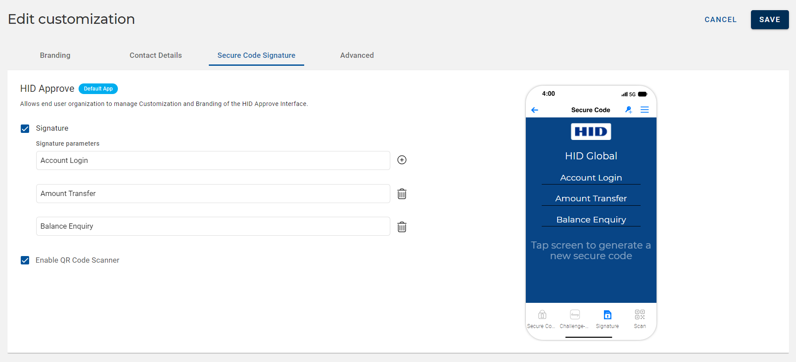Open the Contact Details tab
The height and width of the screenshot is (362, 796).
(x=155, y=55)
